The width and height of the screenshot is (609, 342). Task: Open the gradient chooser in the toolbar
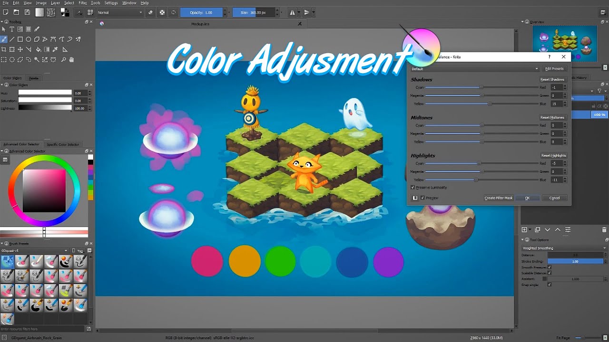39,12
